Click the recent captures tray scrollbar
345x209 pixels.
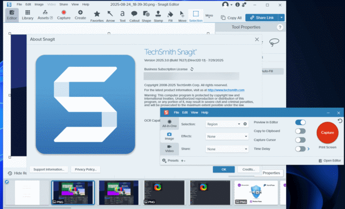point(38,207)
